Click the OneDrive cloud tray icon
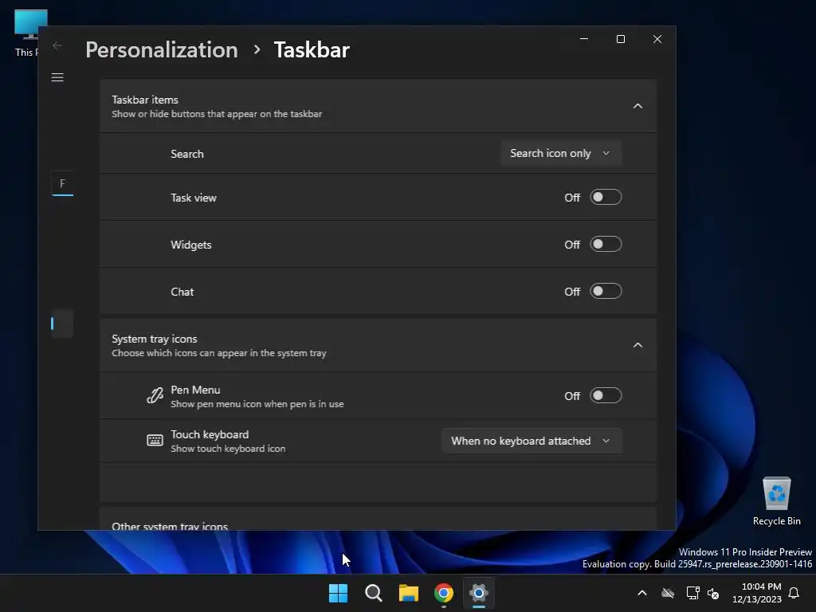 (668, 593)
